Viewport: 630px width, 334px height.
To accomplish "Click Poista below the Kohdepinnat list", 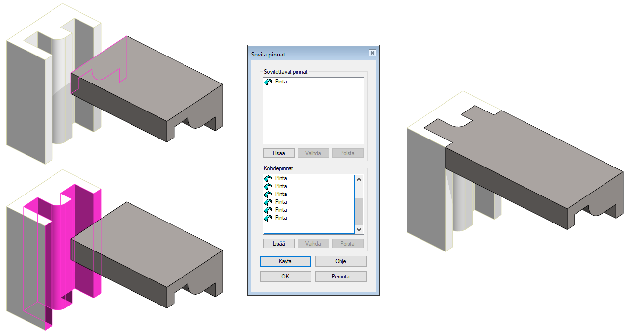I will (347, 244).
